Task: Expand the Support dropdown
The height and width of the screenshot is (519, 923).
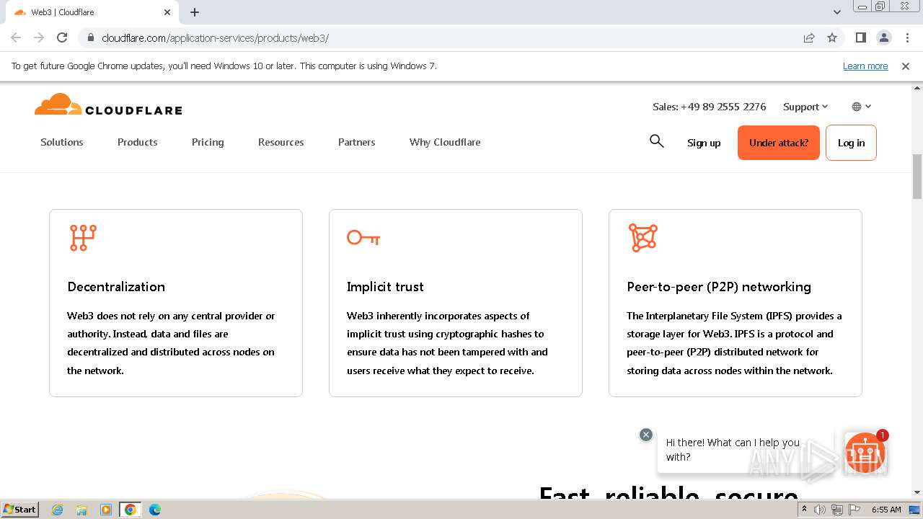Action: 805,107
